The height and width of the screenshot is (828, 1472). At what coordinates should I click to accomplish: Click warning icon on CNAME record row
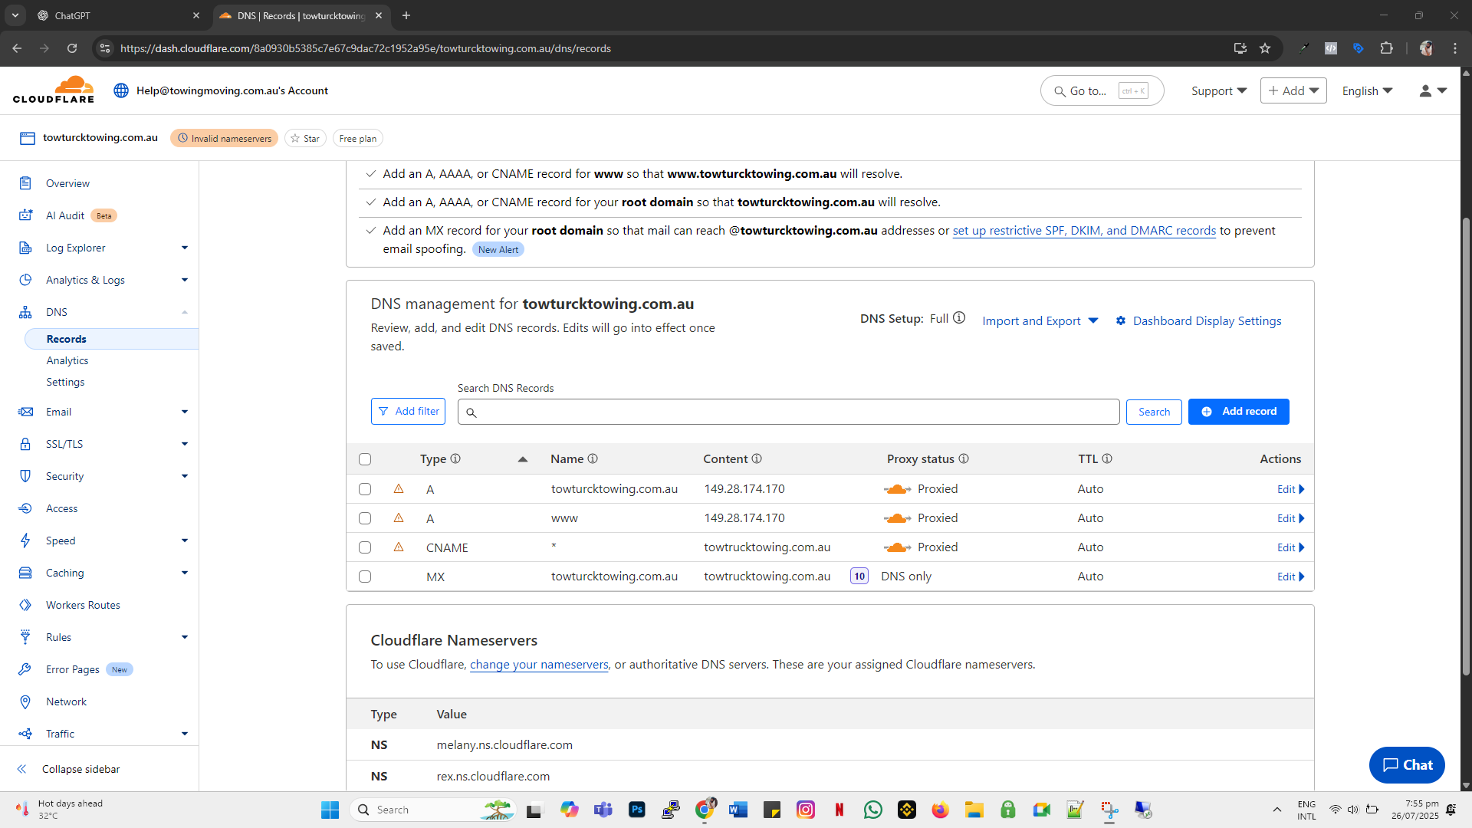[x=399, y=547]
